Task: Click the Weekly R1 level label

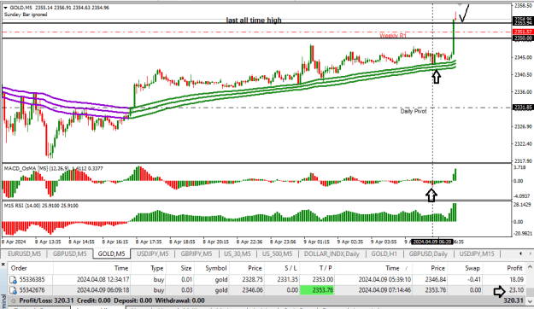Action: tap(393, 35)
